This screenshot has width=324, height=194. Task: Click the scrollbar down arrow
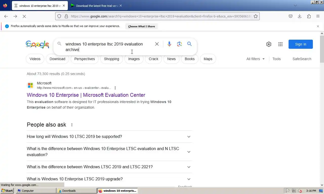(322, 185)
